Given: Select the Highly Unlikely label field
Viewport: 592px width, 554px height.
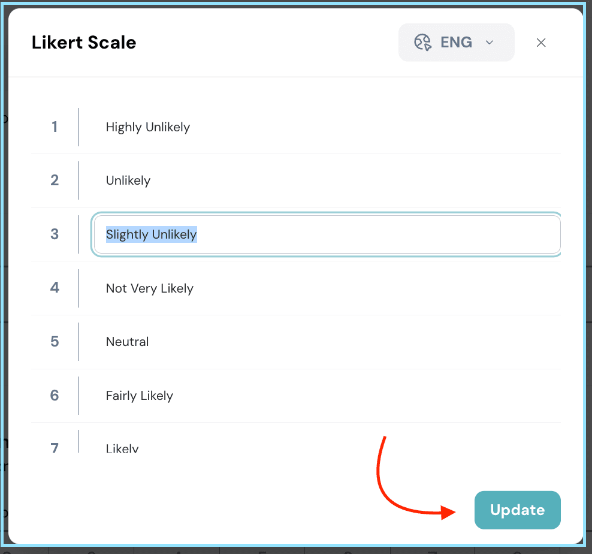Looking at the screenshot, I should (148, 127).
